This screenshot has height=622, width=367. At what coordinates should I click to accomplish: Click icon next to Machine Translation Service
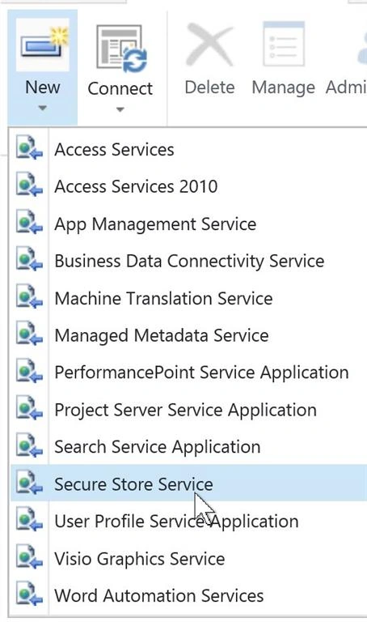(29, 298)
